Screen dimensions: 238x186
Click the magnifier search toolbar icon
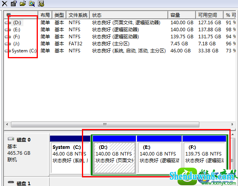32,4
